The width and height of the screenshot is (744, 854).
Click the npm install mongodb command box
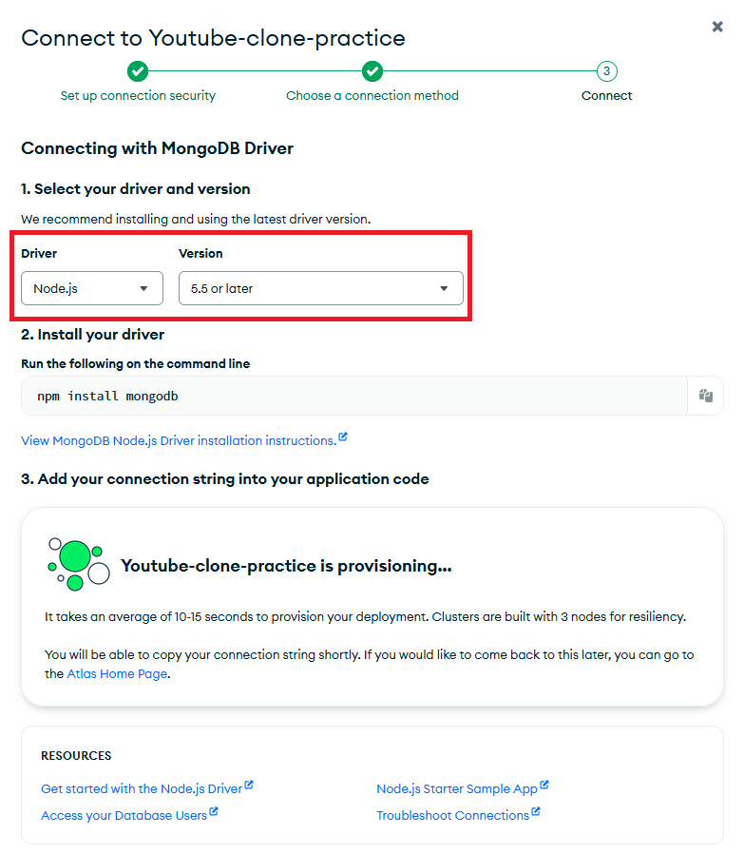click(354, 396)
